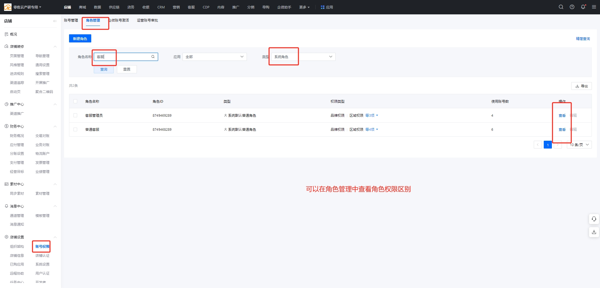This screenshot has height=288, width=600.
Task: Open the hamburger menu at the top right
Action: (x=594, y=7)
